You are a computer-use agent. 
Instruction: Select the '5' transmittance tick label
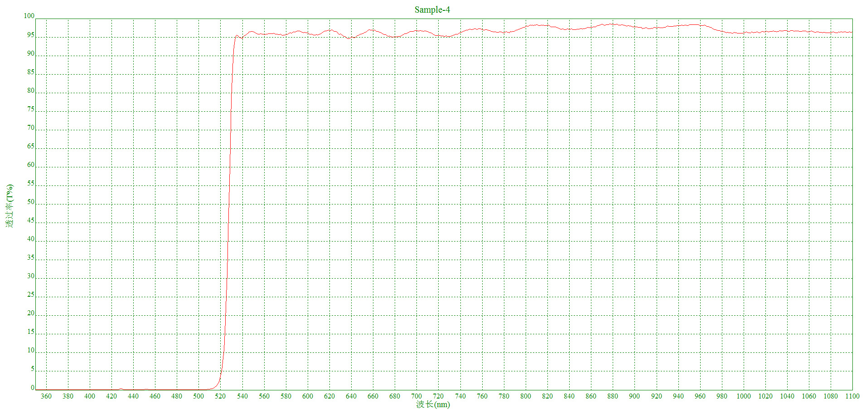pos(33,369)
